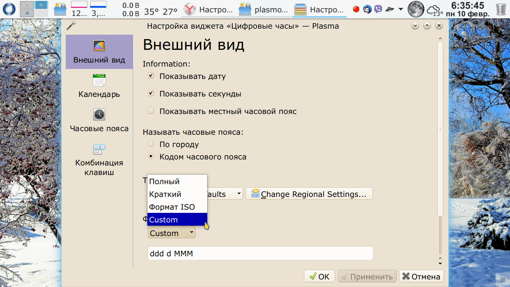Open the weather widget showing -13°

(x=435, y=10)
